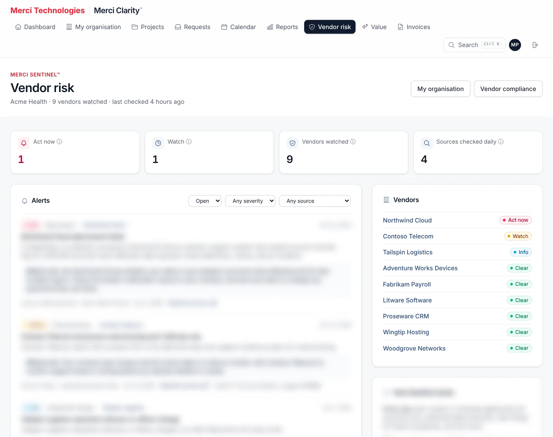Image resolution: width=553 pixels, height=437 pixels.
Task: Open the Litware Software vendor link
Action: pos(407,300)
